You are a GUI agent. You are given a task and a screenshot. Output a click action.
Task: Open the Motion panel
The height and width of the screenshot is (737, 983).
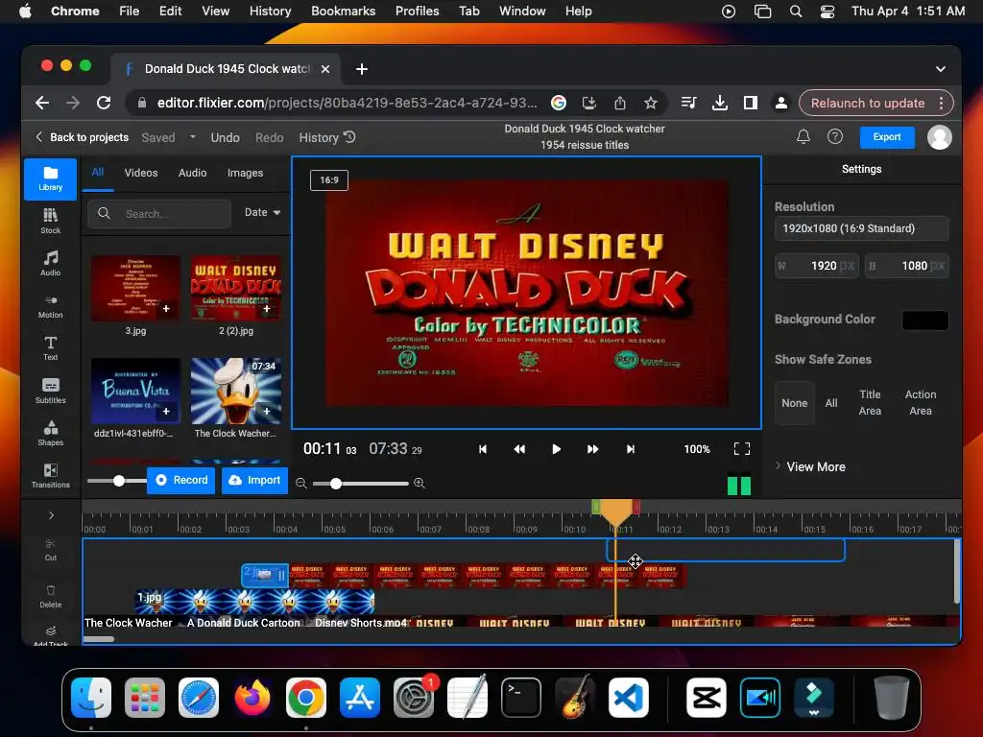click(x=50, y=306)
